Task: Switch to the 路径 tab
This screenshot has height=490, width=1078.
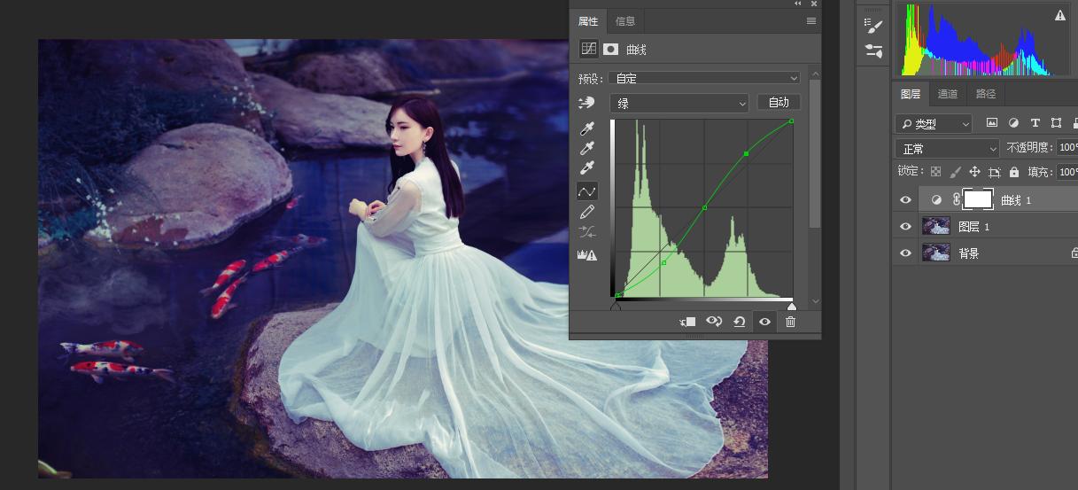Action: 985,94
